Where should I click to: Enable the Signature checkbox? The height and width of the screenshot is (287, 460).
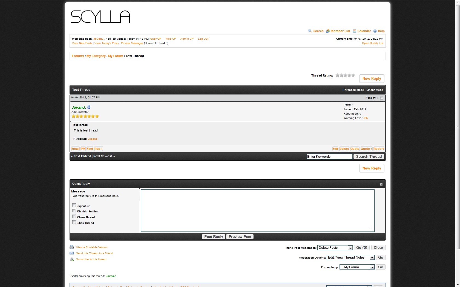tap(74, 205)
